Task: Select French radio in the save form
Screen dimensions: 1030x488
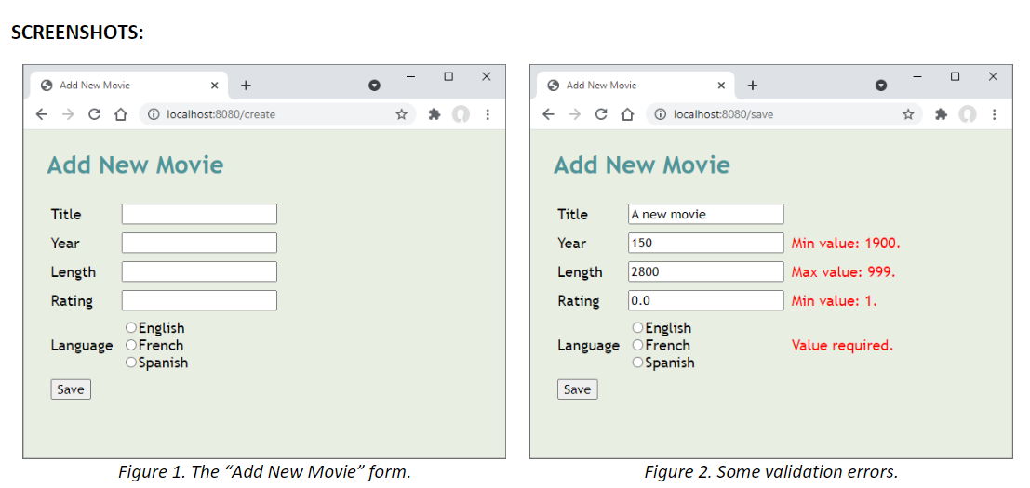Action: [637, 344]
